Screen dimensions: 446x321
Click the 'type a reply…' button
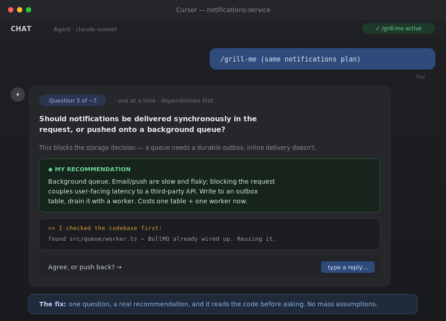click(347, 267)
